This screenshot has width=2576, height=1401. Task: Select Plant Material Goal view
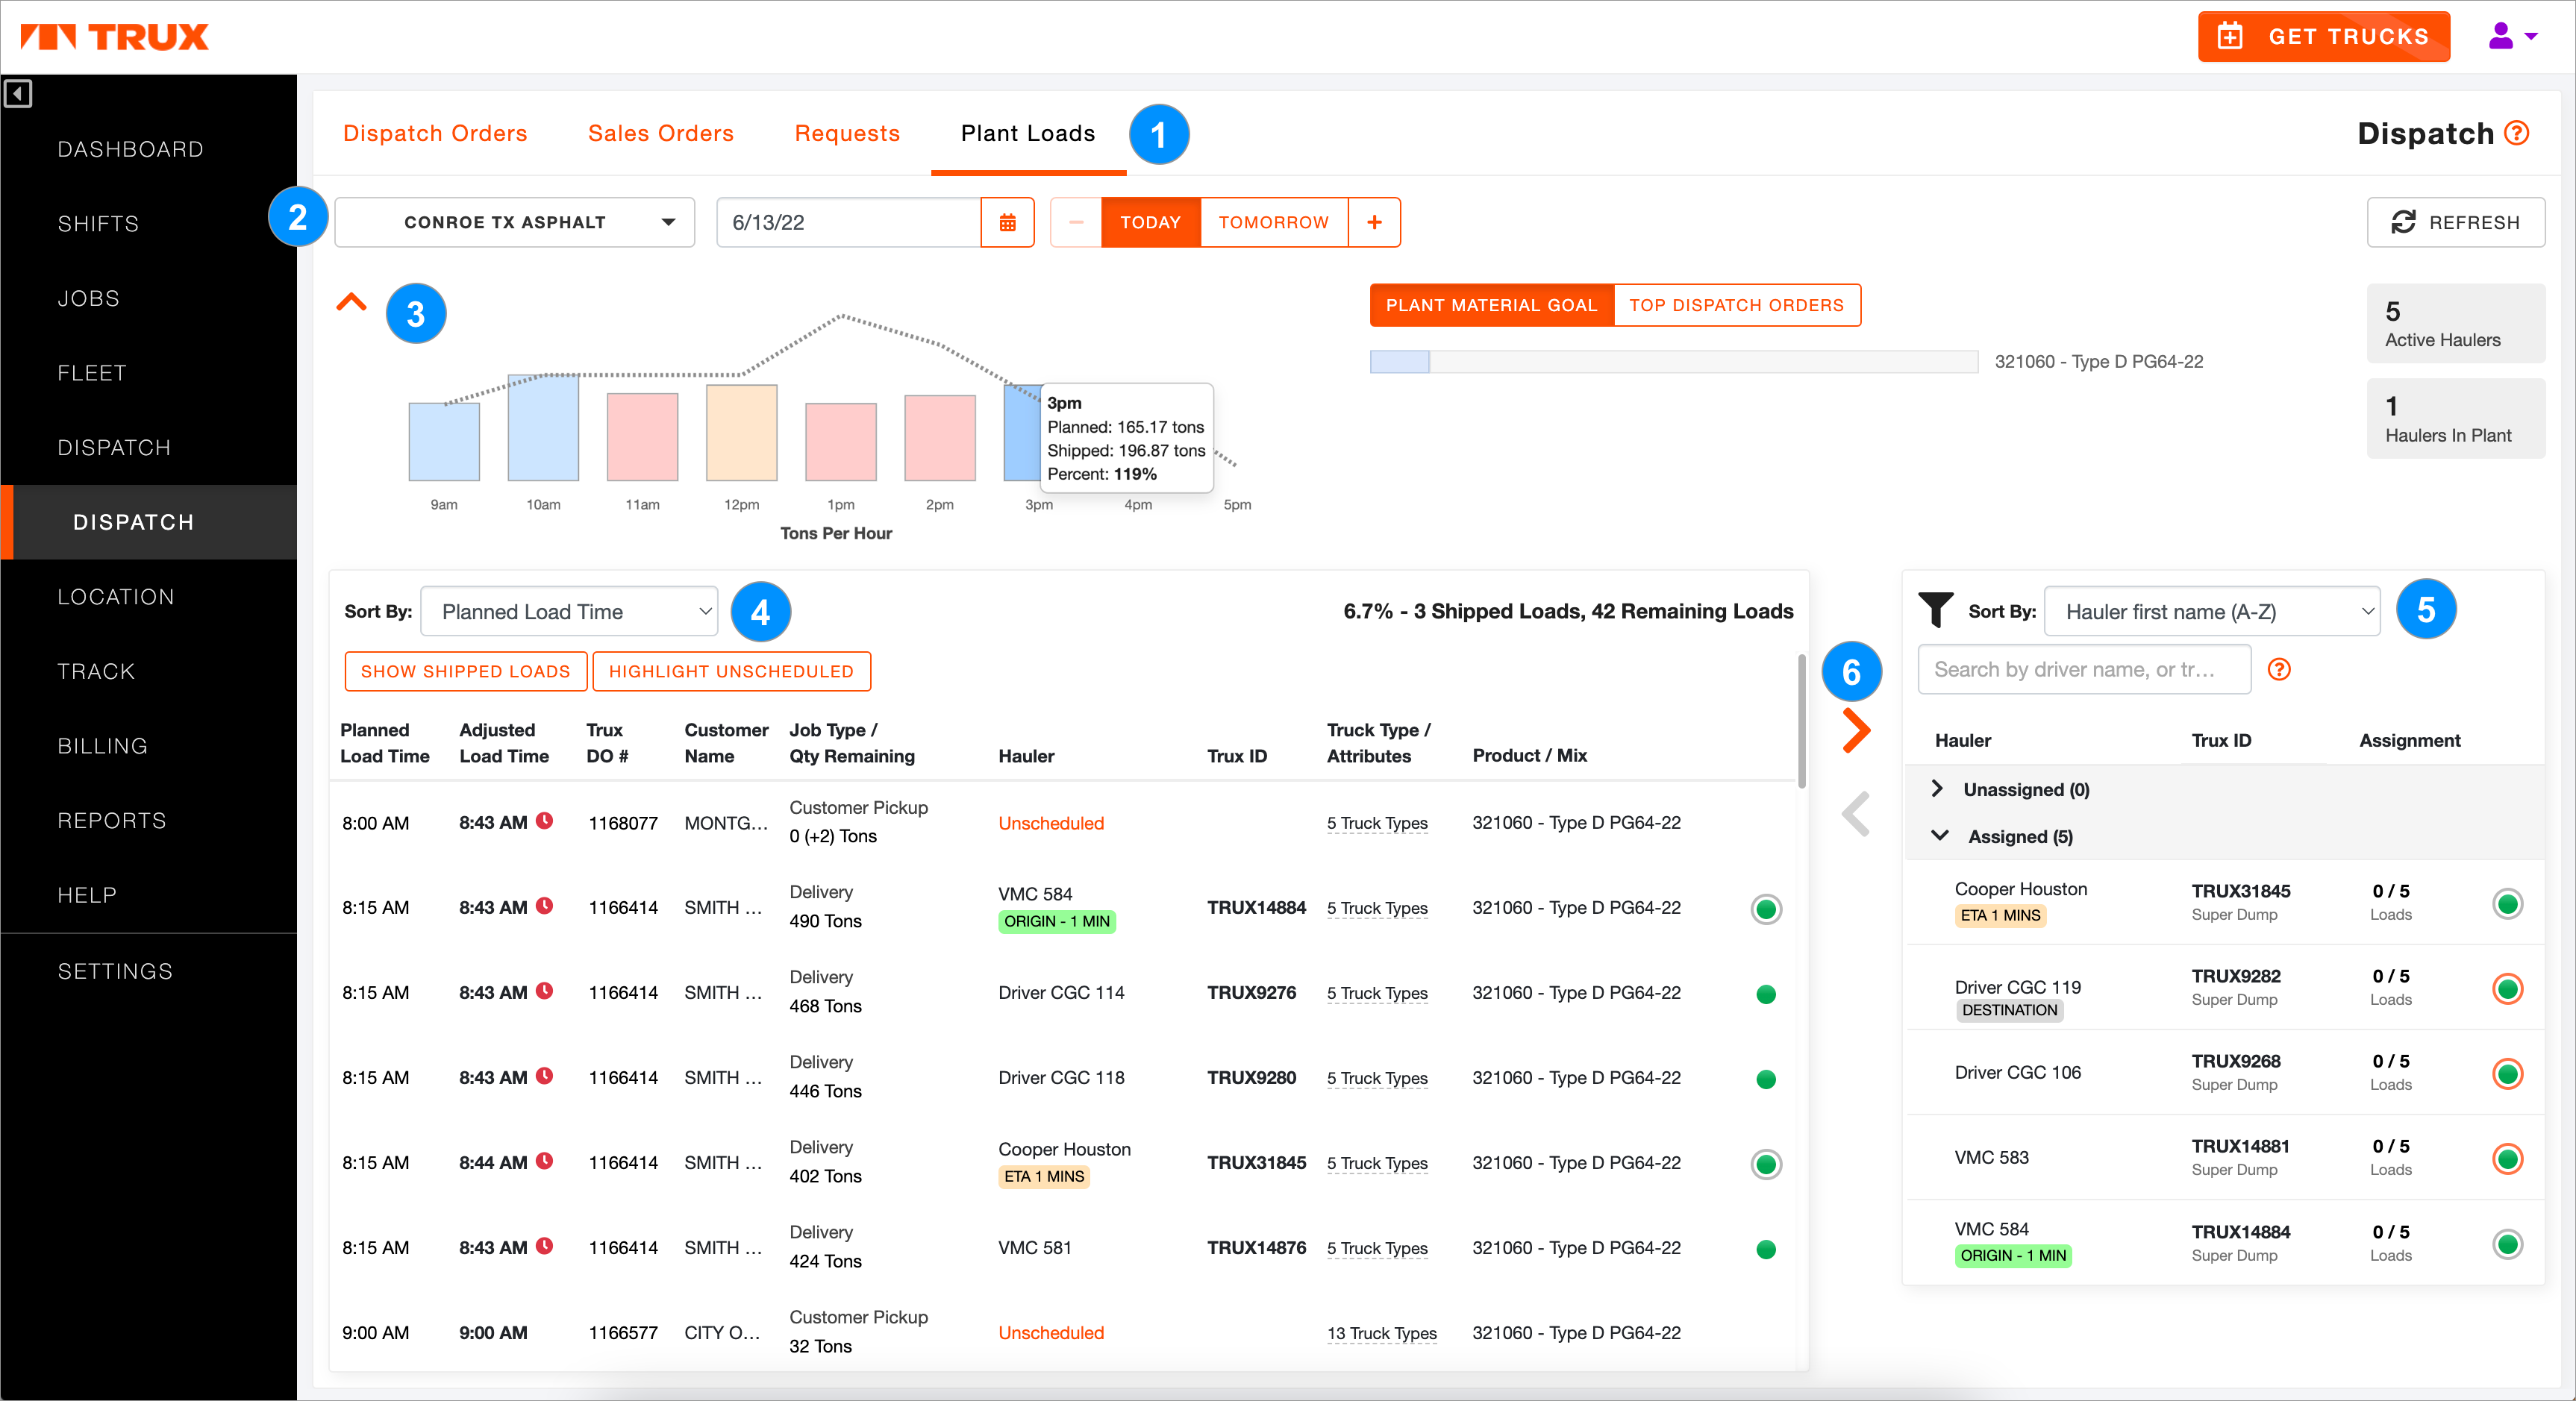coord(1491,305)
